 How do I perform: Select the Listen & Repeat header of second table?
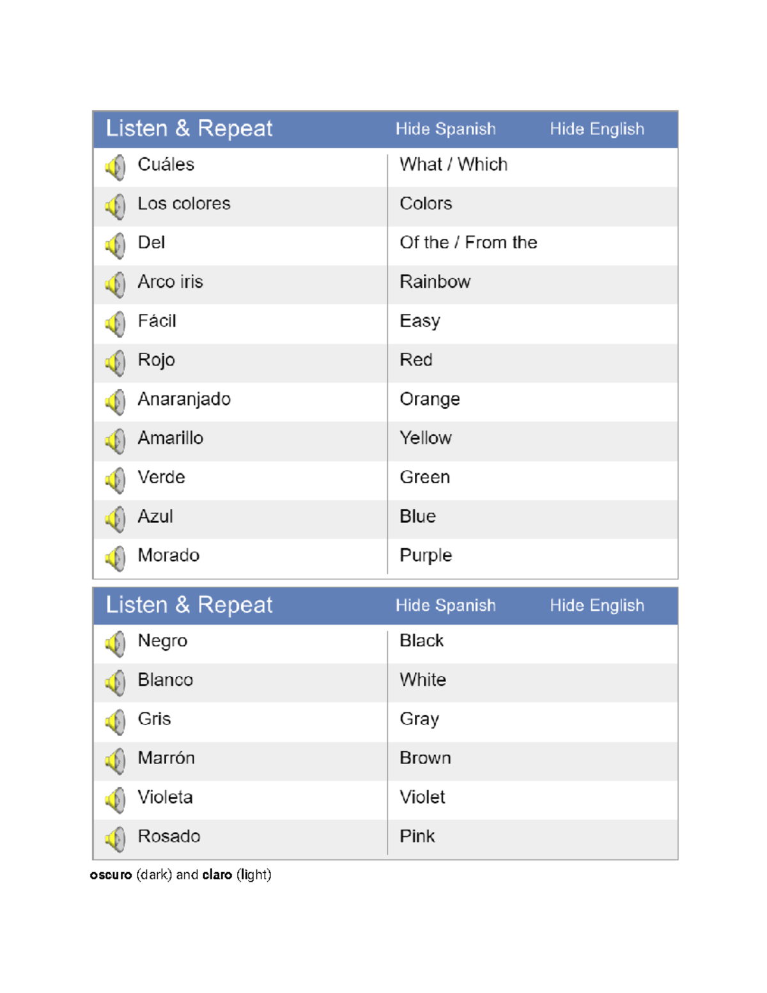[x=189, y=605]
